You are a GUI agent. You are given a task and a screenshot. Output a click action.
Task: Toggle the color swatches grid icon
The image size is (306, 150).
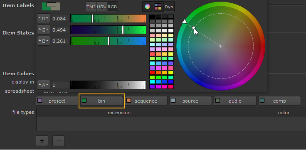tap(158, 7)
